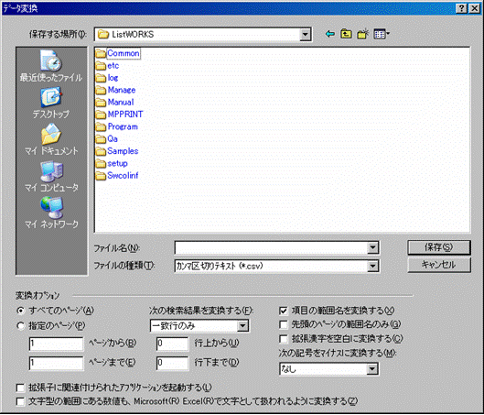Image resolution: width=484 pixels, height=415 pixels.
Task: Open マイ コンピュータ in places bar
Action: pos(51,177)
